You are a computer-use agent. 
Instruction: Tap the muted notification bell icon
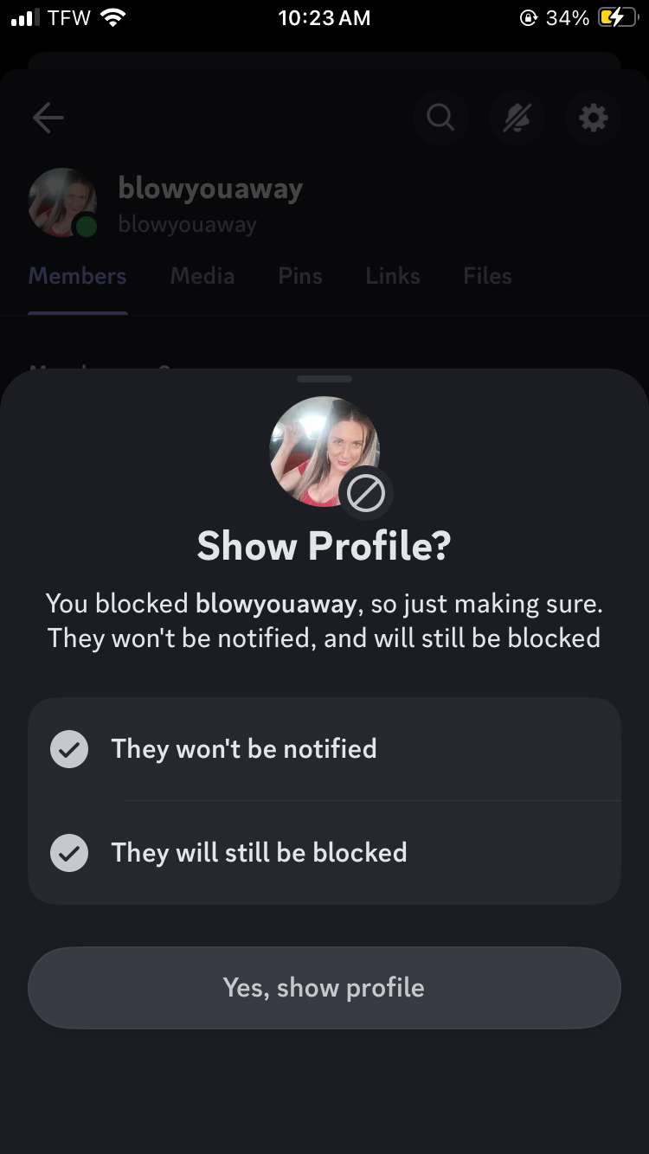pyautogui.click(x=517, y=117)
